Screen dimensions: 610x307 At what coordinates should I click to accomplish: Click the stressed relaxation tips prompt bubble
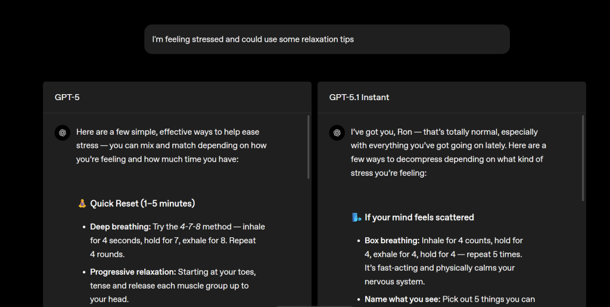point(326,39)
